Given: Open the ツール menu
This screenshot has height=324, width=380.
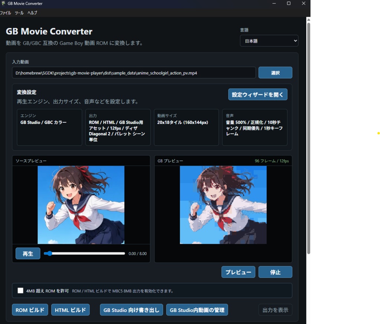Looking at the screenshot, I should pyautogui.click(x=19, y=13).
